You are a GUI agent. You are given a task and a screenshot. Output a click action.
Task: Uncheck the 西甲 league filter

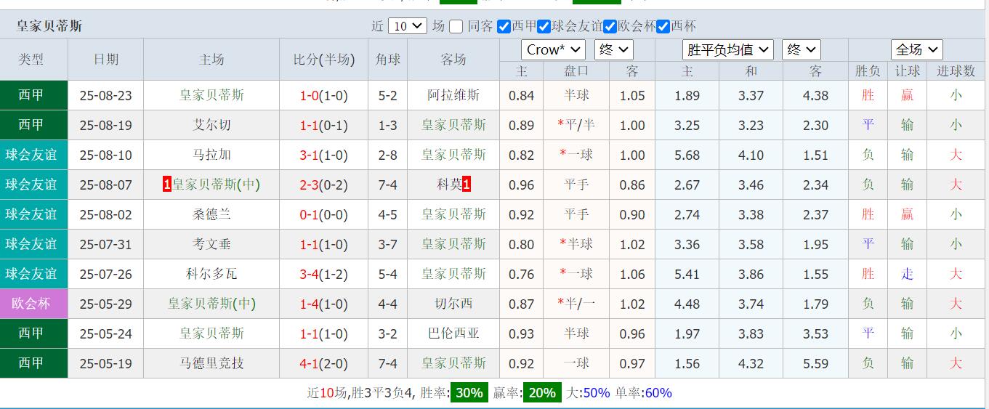[x=504, y=27]
